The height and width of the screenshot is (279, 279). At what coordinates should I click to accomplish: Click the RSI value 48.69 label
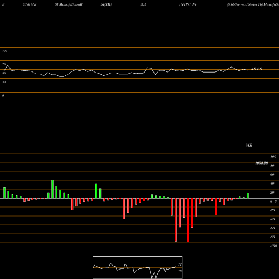click(257, 69)
